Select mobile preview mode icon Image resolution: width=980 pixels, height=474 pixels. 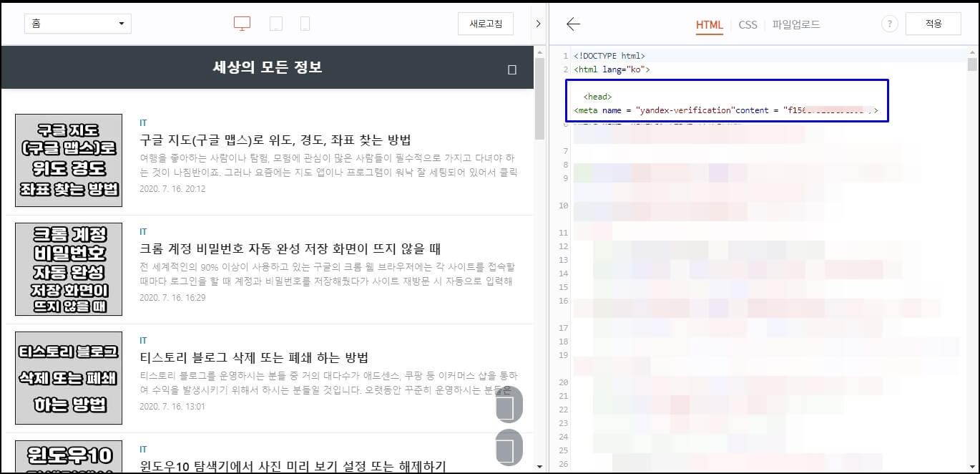305,24
